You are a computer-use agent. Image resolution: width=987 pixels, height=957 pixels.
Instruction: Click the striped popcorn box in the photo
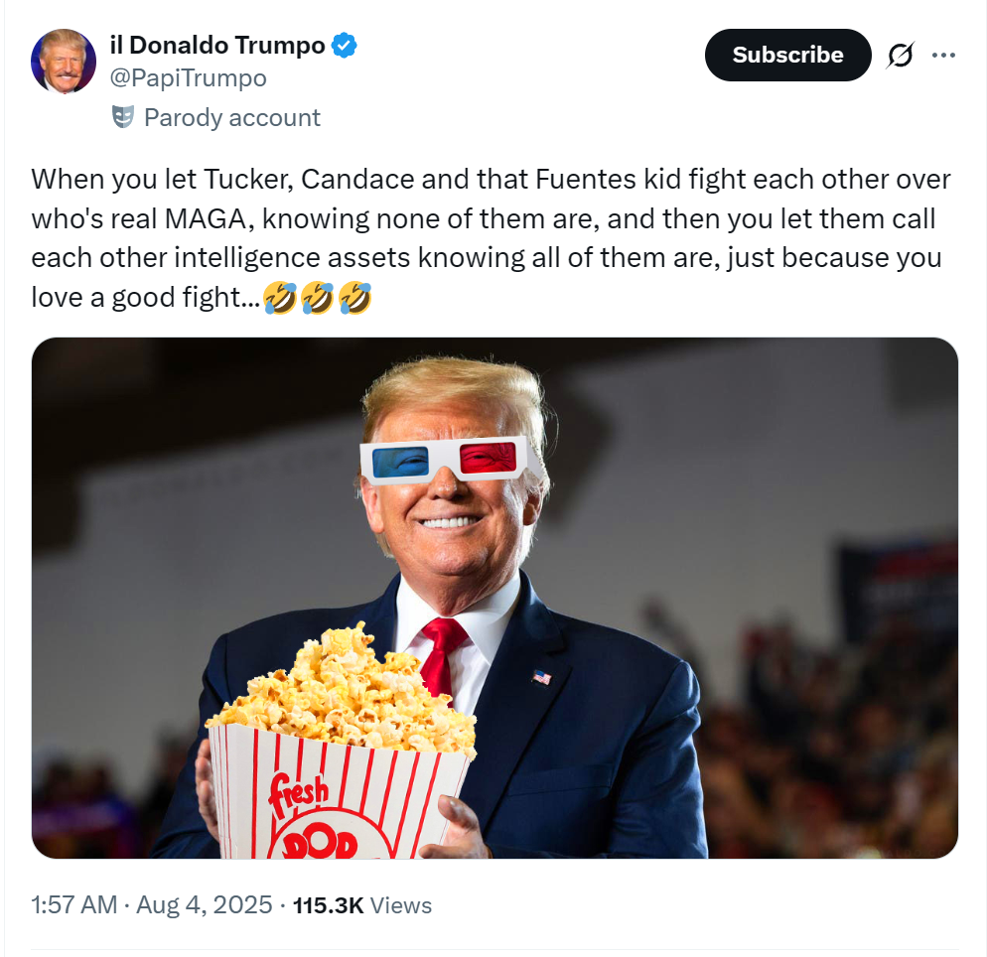click(x=340, y=791)
